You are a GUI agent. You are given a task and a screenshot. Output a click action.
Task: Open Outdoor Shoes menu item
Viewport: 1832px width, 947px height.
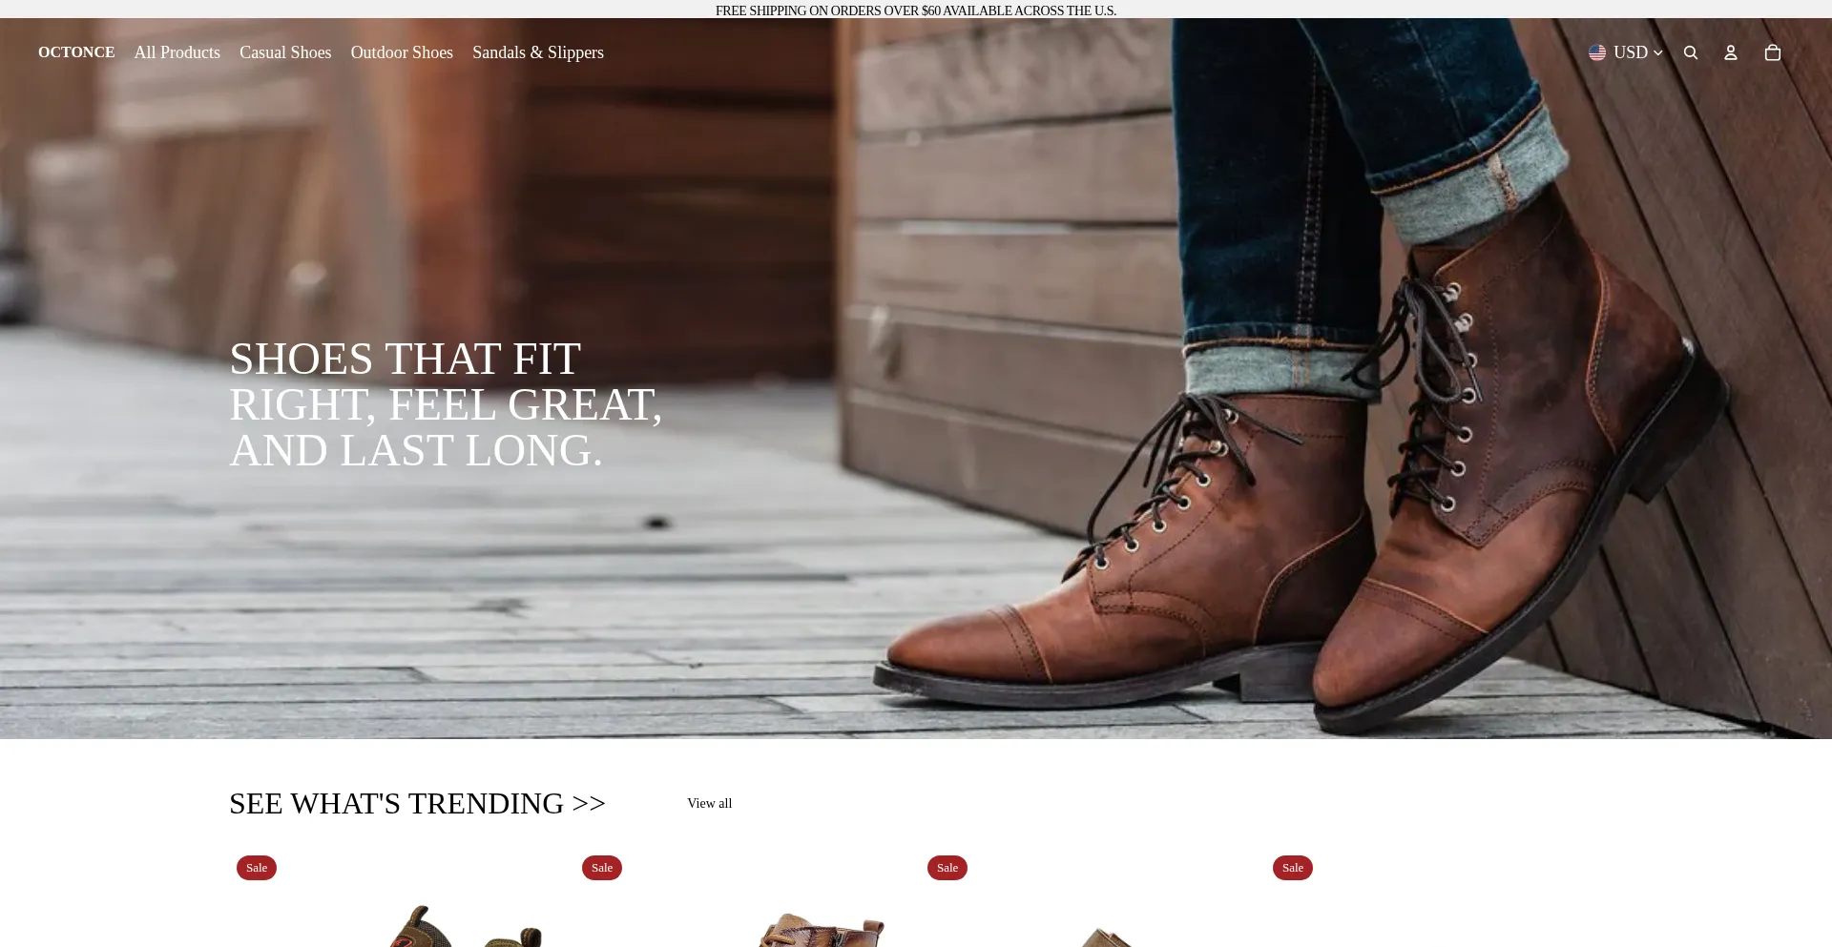[402, 52]
